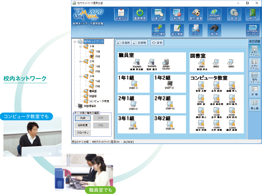Image resolution: width=262 pixels, height=194 pixels.
Task: Open the 設定 settings gear
Action: pos(234,14)
